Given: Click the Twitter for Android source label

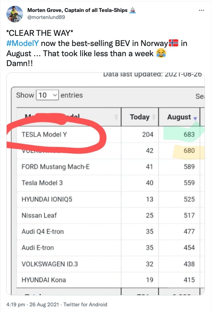Looking at the screenshot, I should click(x=85, y=305).
